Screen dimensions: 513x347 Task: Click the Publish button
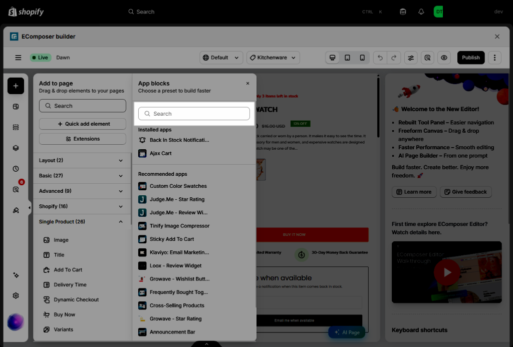coord(471,58)
